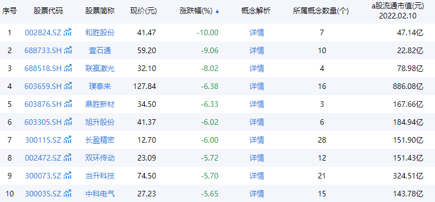The width and height of the screenshot is (435, 202).
Task: Click the 序号 column header
Action: [x=10, y=11]
